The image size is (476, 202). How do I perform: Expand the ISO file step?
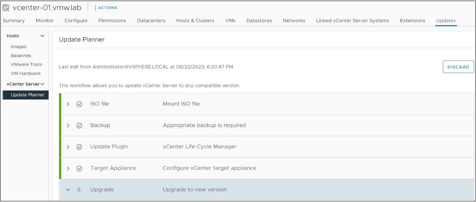click(x=68, y=104)
